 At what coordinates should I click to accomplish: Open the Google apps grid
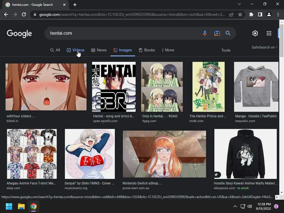coord(269,33)
